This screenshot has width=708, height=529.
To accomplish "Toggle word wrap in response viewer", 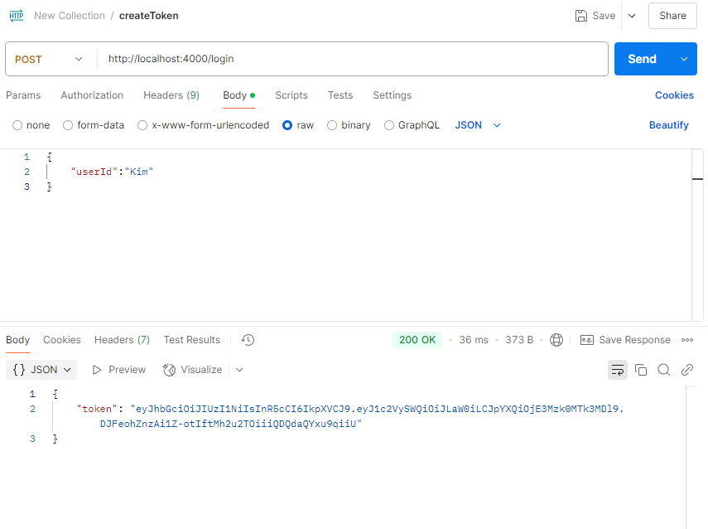I will (x=618, y=370).
